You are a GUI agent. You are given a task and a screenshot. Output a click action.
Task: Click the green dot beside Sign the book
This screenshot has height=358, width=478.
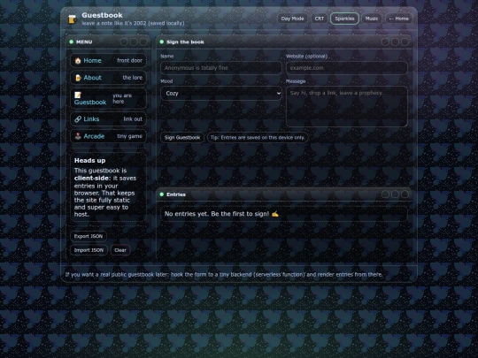pyautogui.click(x=162, y=42)
